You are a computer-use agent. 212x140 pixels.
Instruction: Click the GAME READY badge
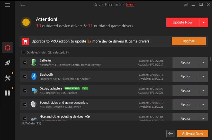[72, 88]
